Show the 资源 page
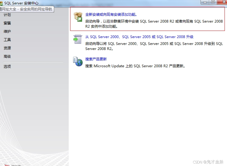Screen dimensions: 227x166 (7, 48)
